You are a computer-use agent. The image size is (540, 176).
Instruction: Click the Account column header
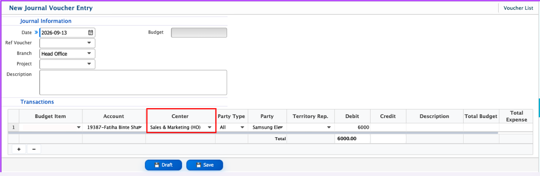pyautogui.click(x=114, y=116)
